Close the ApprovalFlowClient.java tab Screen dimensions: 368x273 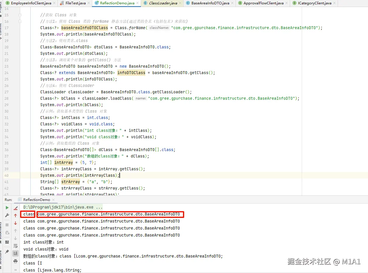click(287, 3)
